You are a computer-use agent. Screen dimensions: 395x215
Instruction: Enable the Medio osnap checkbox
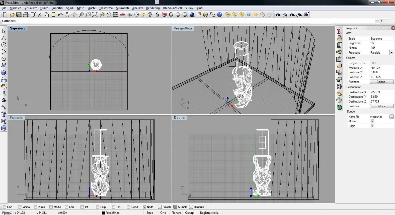[51, 207]
